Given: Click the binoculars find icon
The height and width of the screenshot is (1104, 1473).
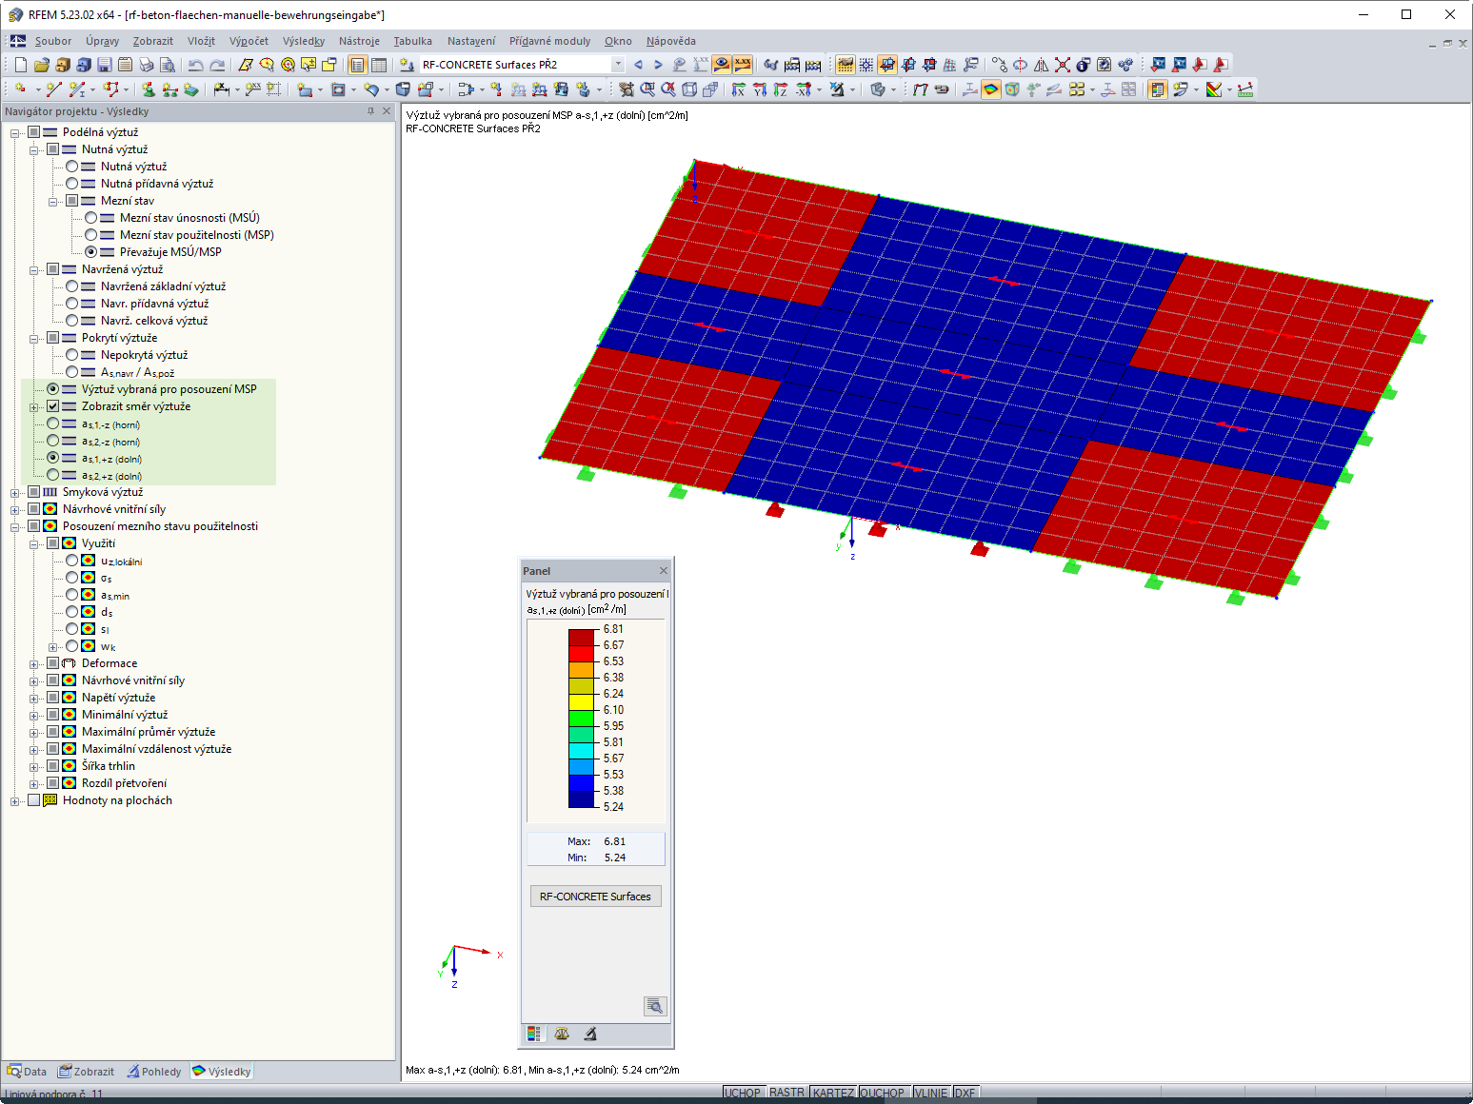Looking at the screenshot, I should pos(771,65).
